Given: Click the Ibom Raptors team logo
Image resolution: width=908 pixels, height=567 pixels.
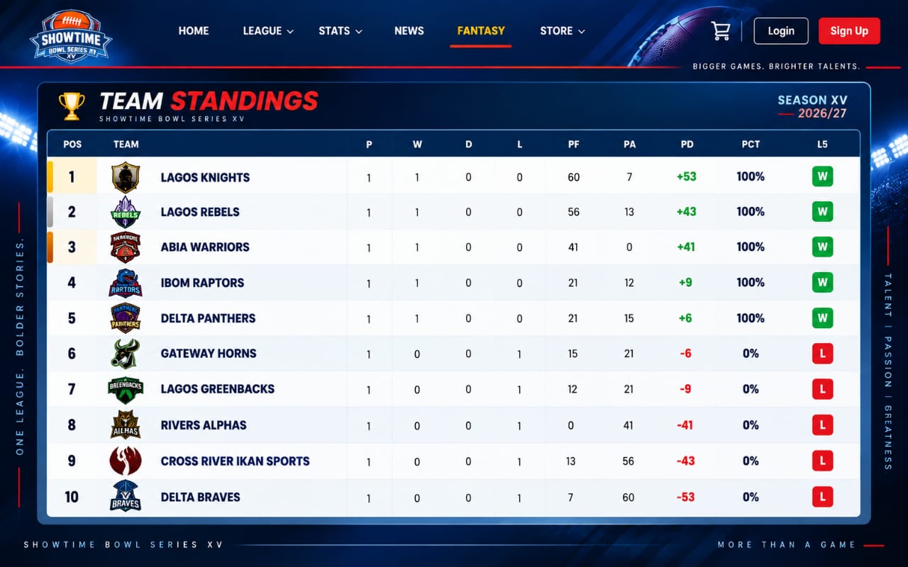Looking at the screenshot, I should pyautogui.click(x=126, y=283).
